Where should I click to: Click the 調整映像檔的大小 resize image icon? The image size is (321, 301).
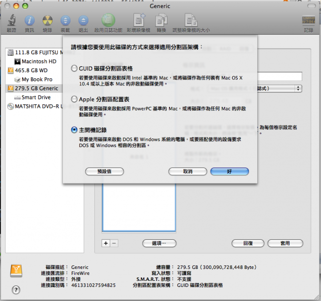[x=191, y=20]
